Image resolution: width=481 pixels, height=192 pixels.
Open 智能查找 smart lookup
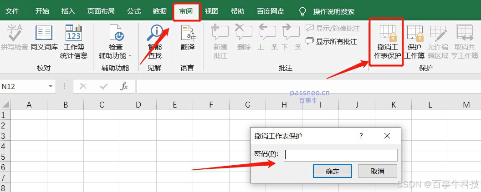154,42
